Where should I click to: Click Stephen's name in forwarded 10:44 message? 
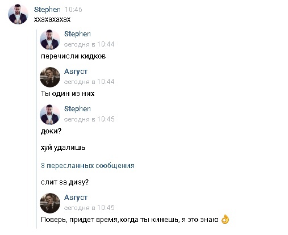tap(77, 34)
